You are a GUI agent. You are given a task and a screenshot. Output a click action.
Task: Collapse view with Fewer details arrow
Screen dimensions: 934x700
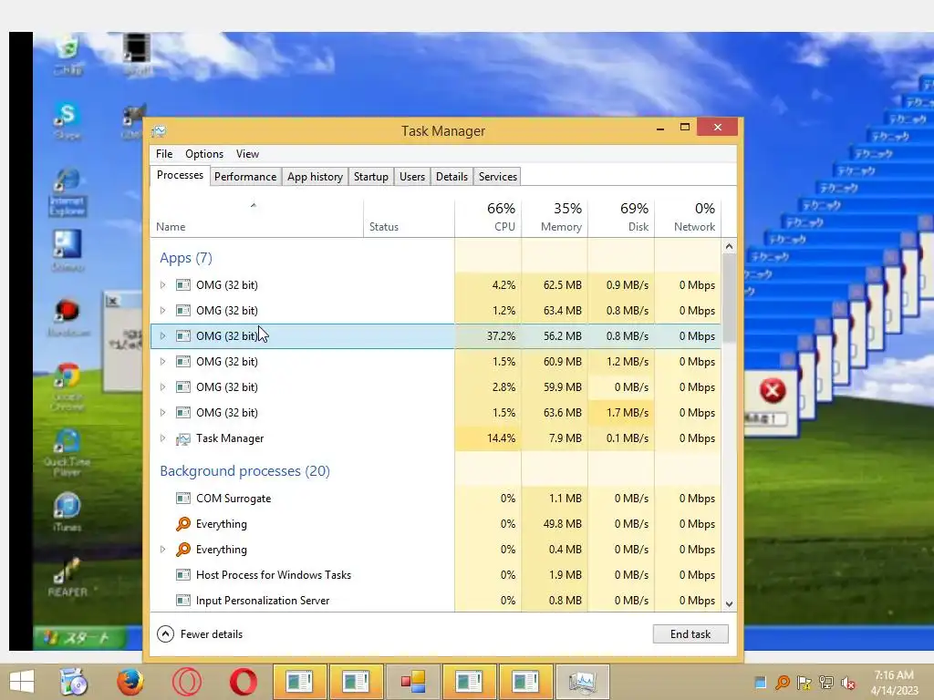pos(166,634)
